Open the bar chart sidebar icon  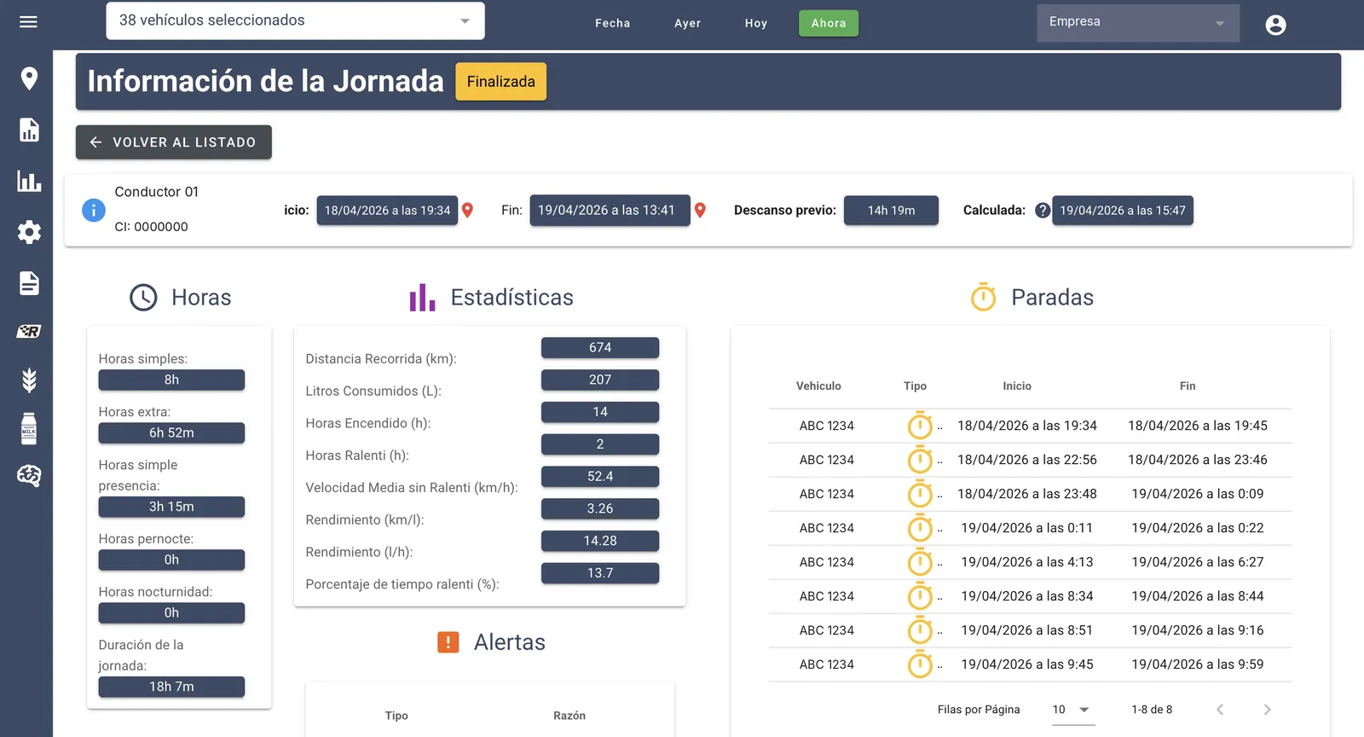[29, 181]
